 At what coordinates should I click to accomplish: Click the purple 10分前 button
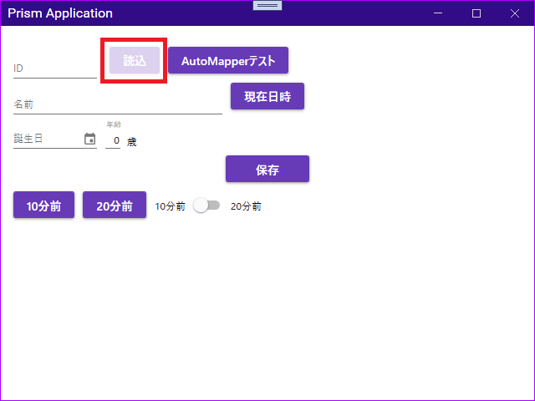[x=43, y=205]
